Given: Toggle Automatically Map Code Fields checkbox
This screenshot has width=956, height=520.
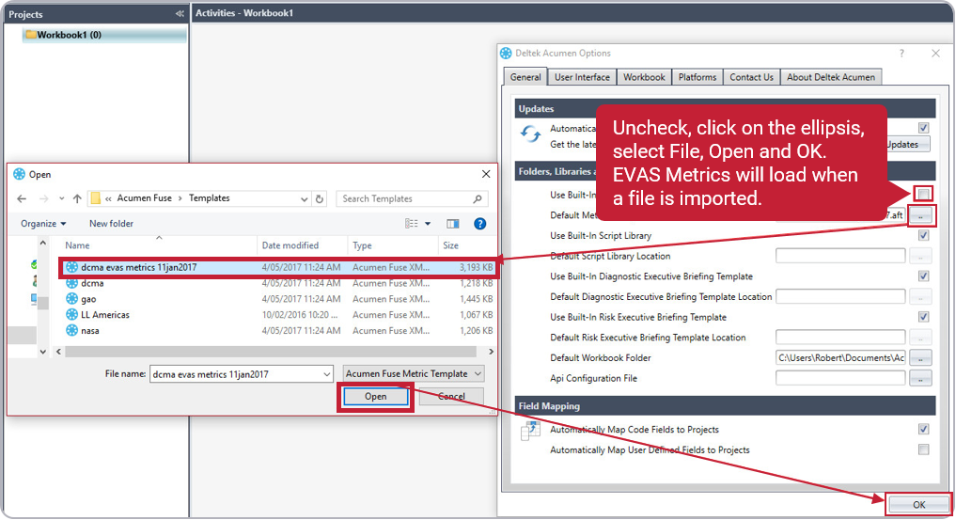Looking at the screenshot, I should (x=924, y=429).
